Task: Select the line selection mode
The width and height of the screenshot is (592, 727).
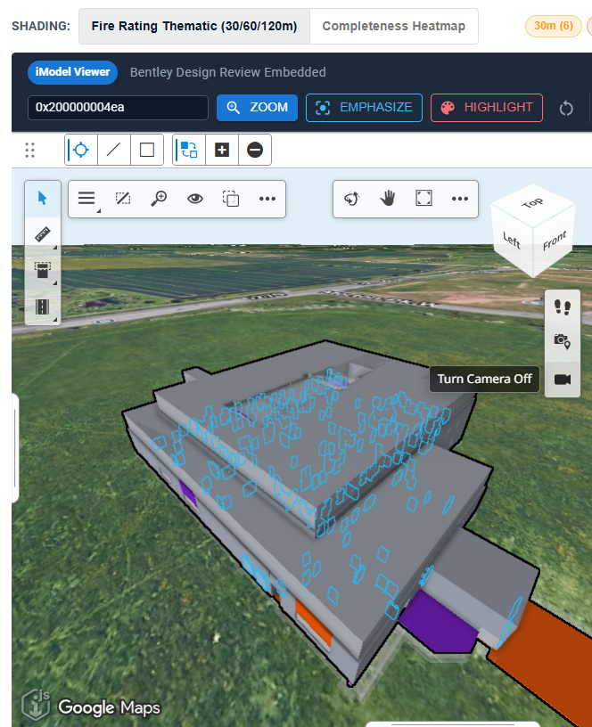Action: [114, 150]
